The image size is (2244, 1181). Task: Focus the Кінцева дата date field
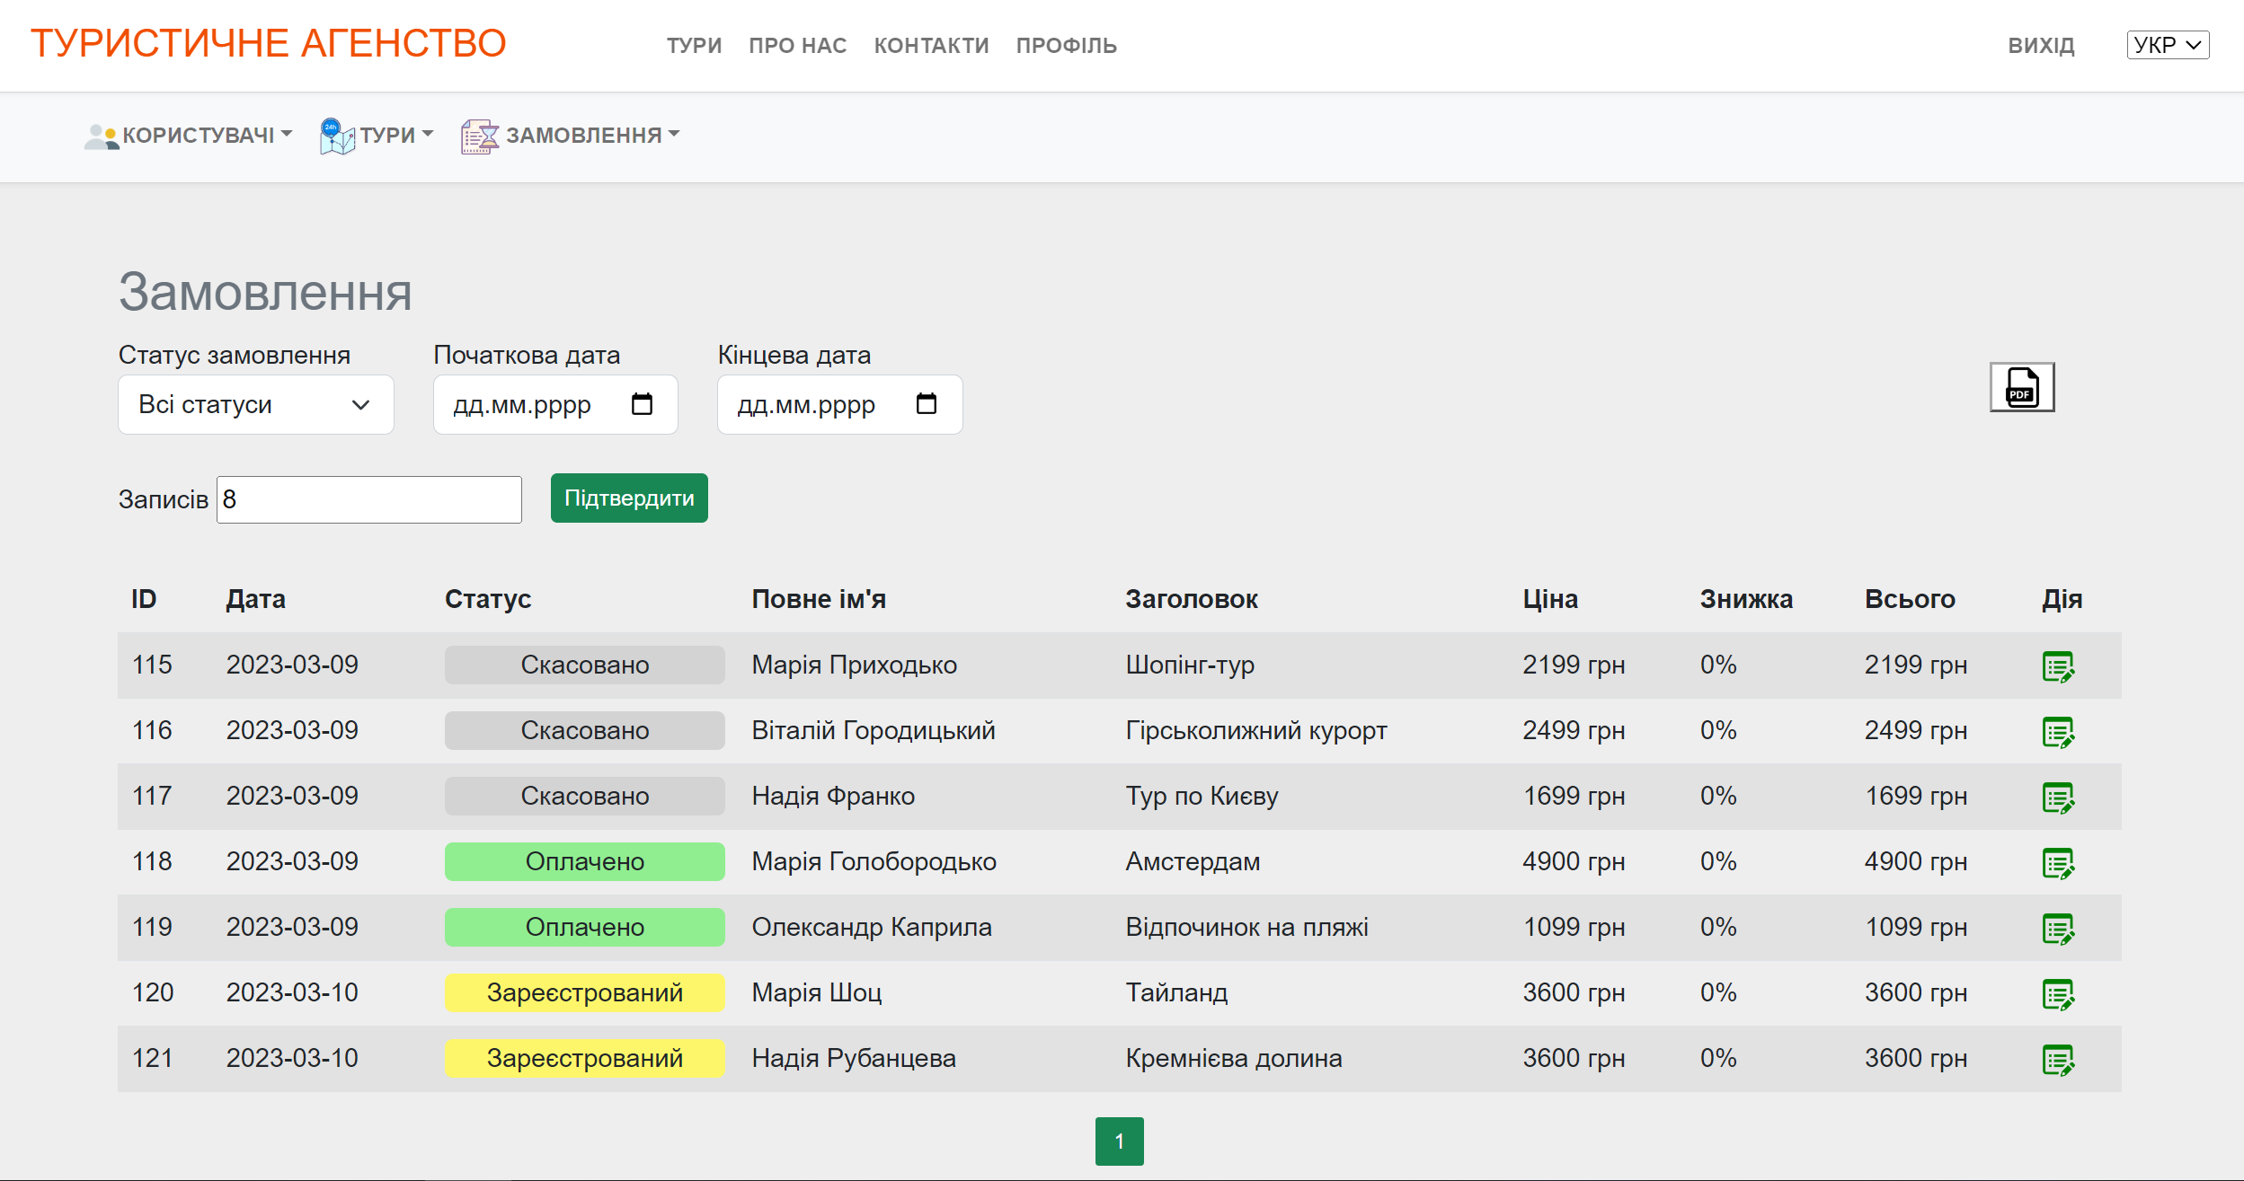840,404
